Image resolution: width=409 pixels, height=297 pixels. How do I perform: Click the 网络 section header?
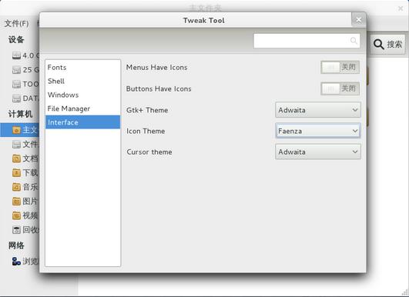pos(16,245)
